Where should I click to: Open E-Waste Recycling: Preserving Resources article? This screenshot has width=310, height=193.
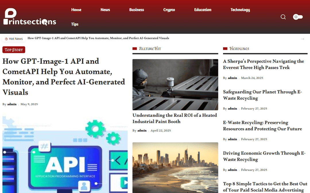pos(263,126)
